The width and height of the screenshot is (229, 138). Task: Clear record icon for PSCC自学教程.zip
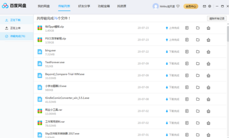pyautogui.click(x=209, y=40)
